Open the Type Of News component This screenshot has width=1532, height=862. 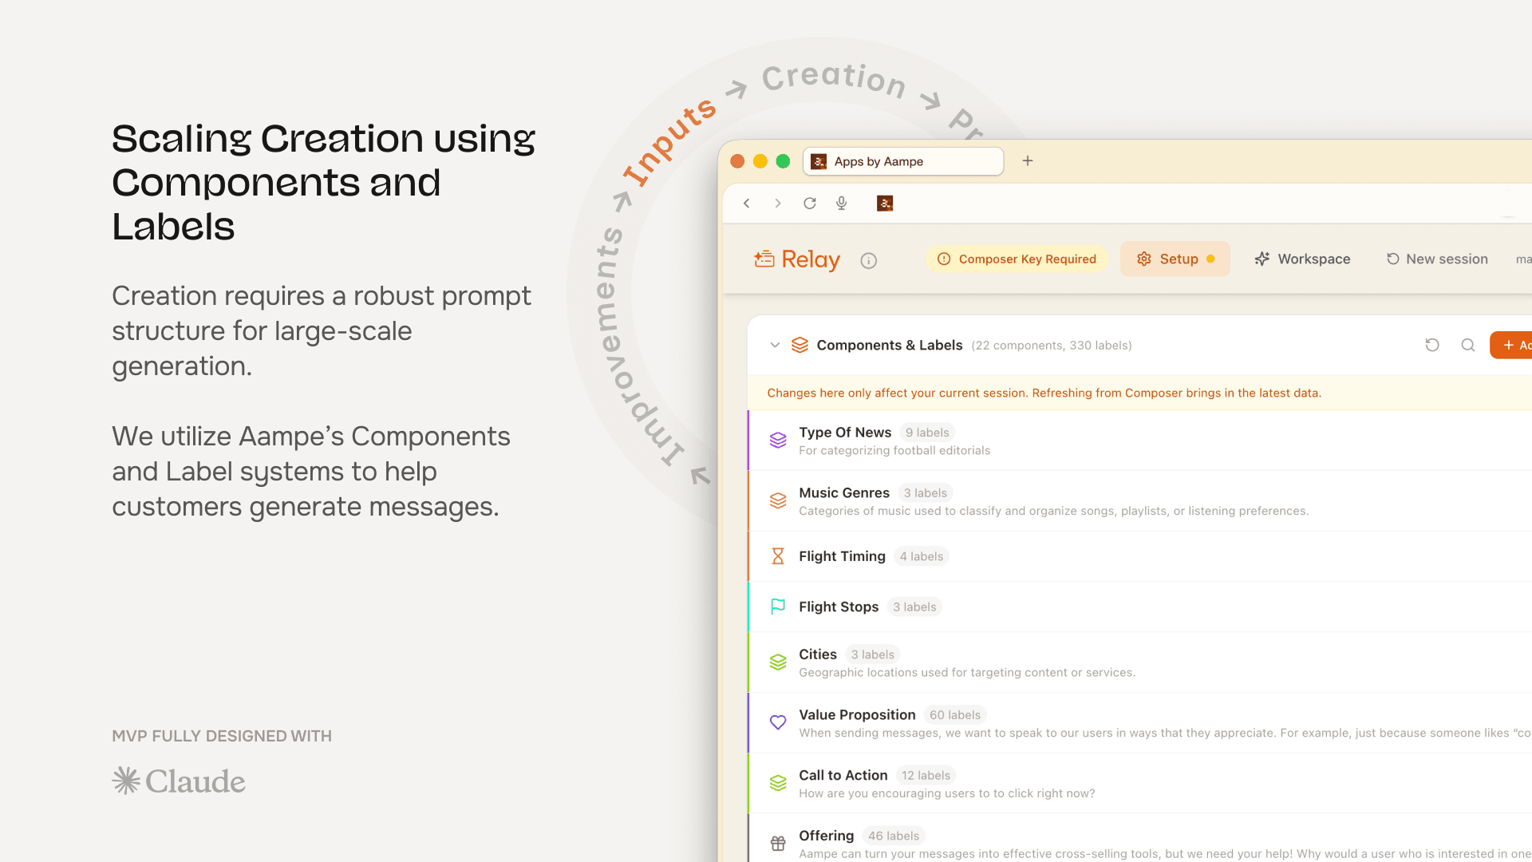pyautogui.click(x=1139, y=441)
